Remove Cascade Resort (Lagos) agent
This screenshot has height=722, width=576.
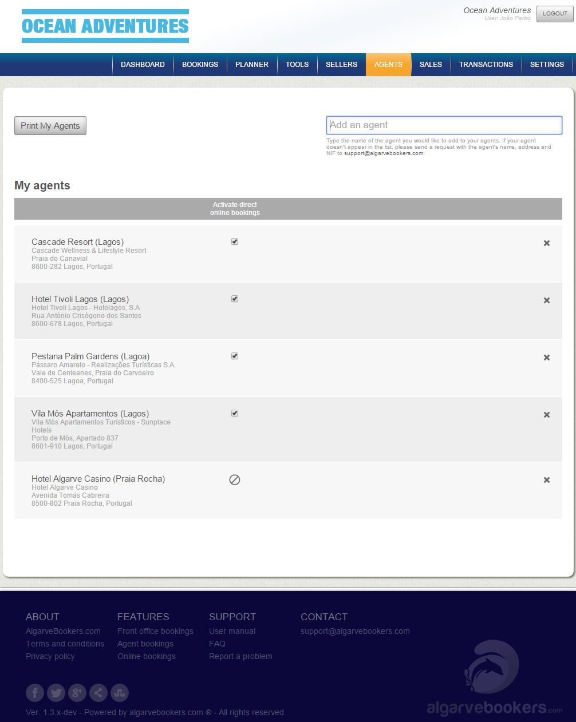coord(547,243)
